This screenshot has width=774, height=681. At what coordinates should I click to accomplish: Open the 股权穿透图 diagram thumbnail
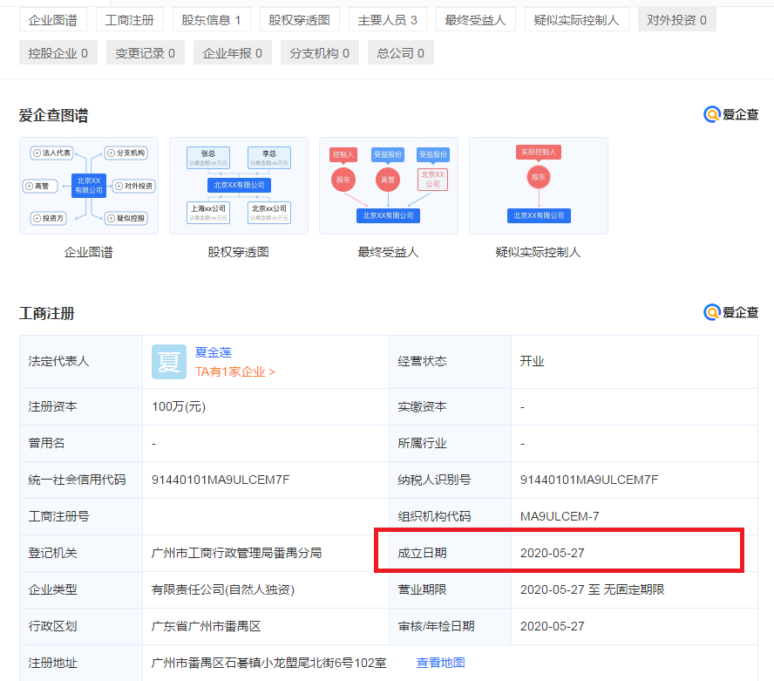tap(238, 186)
